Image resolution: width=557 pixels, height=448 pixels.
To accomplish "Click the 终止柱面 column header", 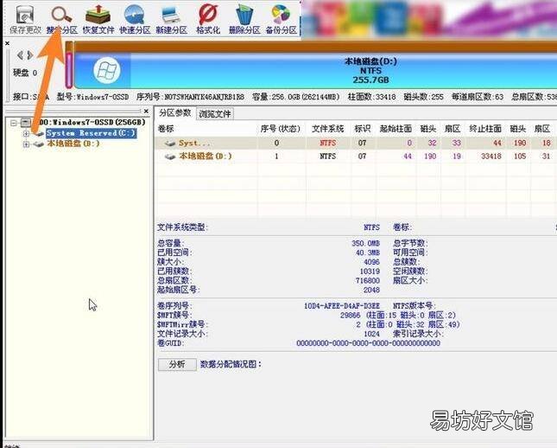I will 485,129.
